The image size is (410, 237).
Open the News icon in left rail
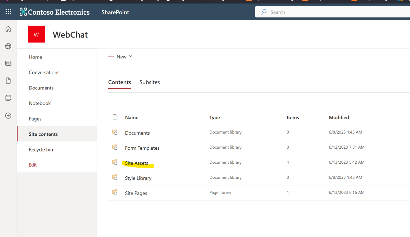click(x=8, y=63)
